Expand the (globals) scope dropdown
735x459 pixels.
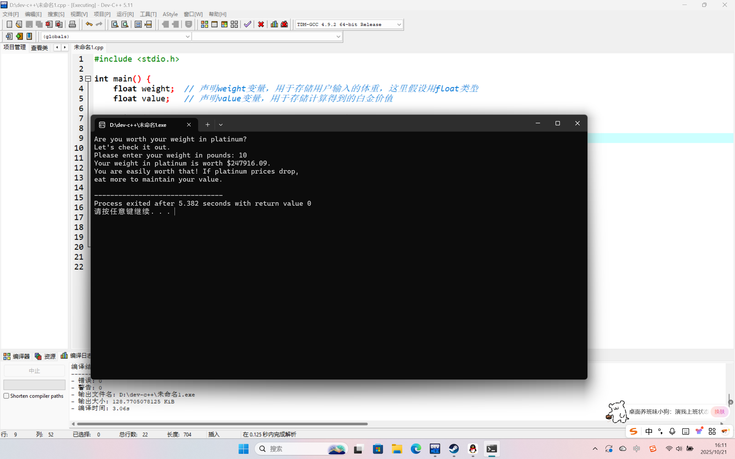[187, 36]
